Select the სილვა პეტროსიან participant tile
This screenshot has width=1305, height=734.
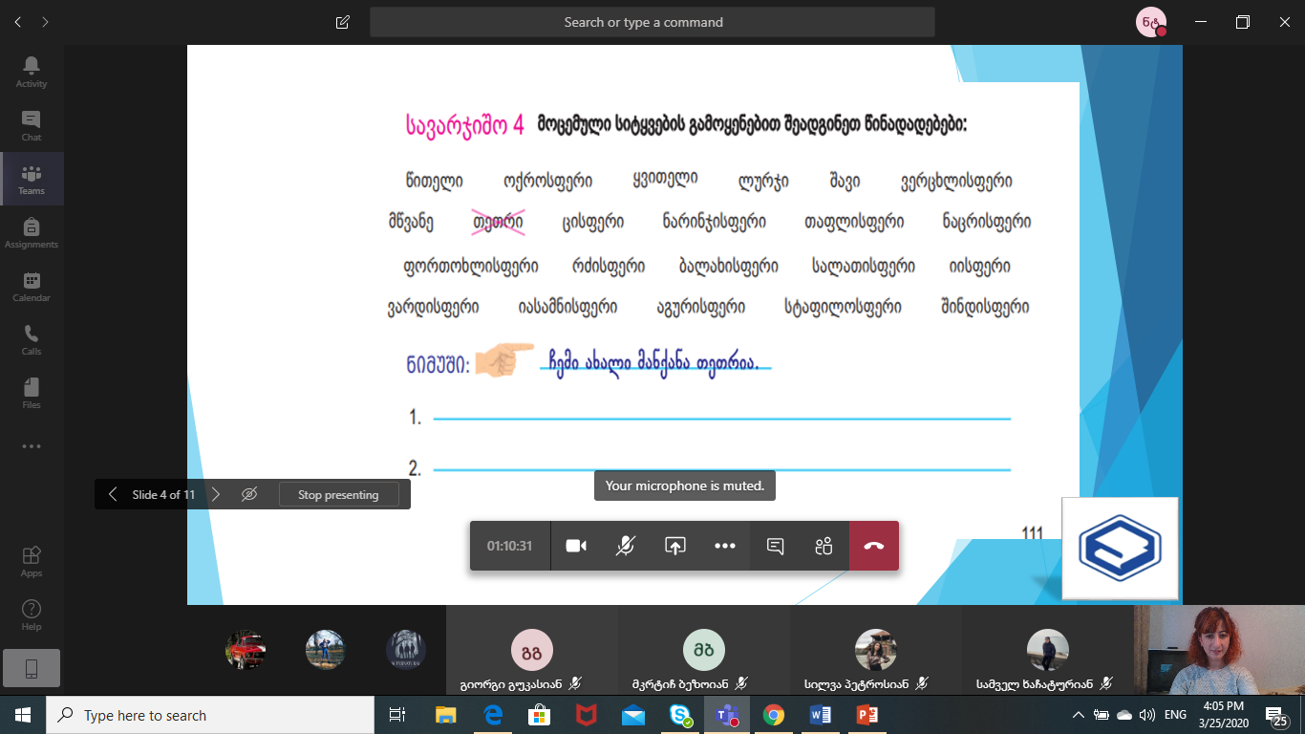pyautogui.click(x=875, y=650)
